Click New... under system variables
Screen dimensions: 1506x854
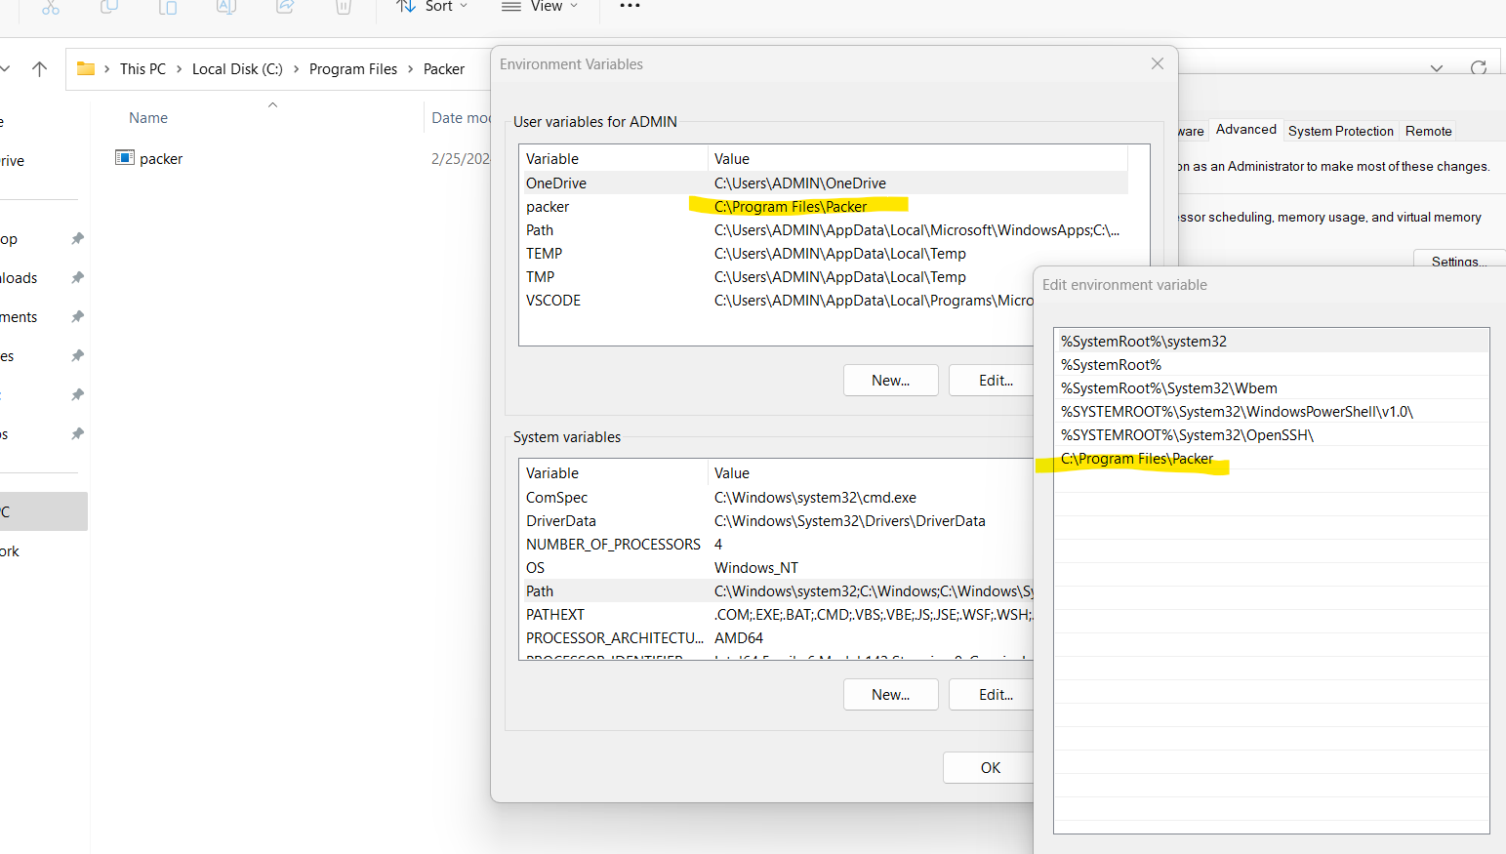pos(891,695)
